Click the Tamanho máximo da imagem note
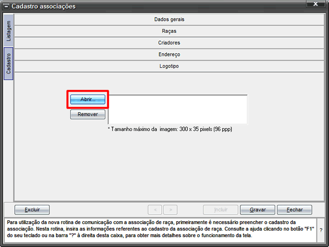 click(170, 129)
